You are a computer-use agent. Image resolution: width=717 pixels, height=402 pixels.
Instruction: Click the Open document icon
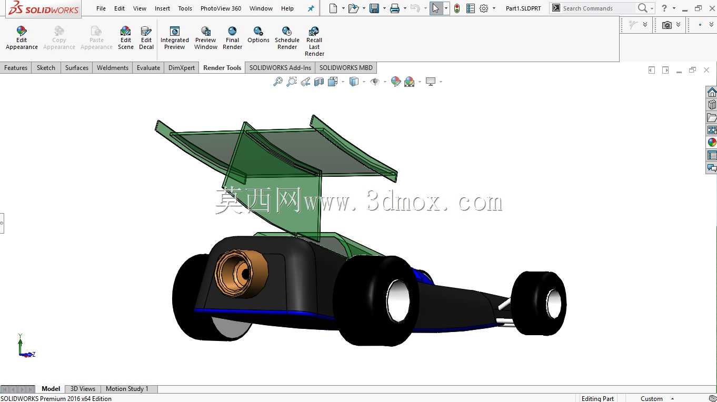[x=353, y=8]
